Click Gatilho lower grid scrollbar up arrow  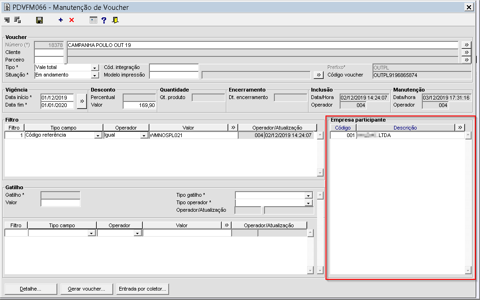pyautogui.click(x=310, y=233)
